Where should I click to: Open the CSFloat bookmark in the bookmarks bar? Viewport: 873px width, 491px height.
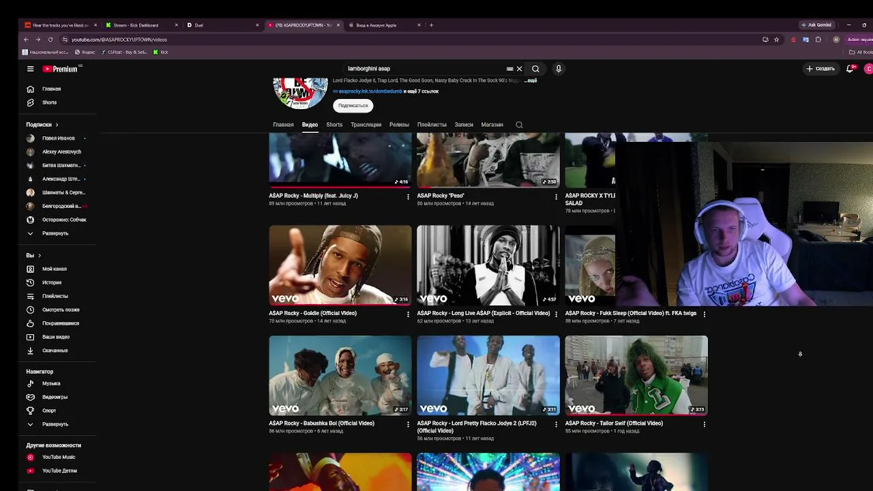click(x=123, y=53)
